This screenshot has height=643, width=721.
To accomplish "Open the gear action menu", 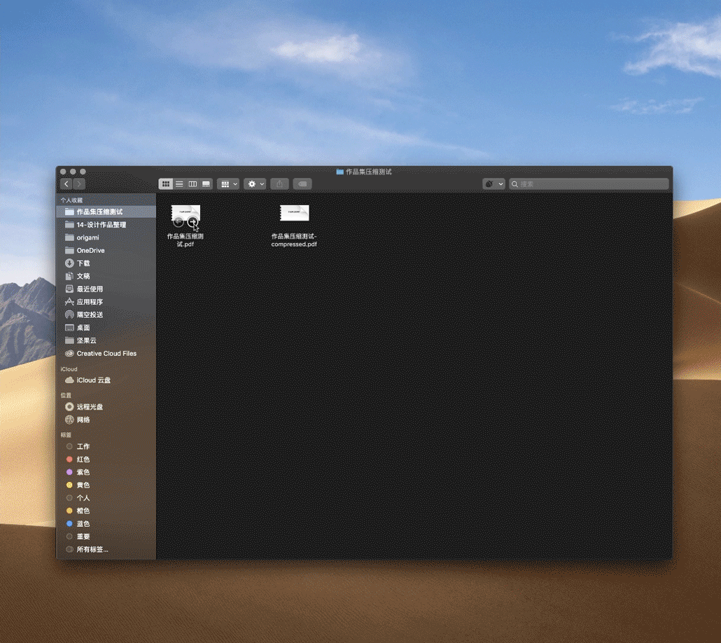I will pos(255,184).
